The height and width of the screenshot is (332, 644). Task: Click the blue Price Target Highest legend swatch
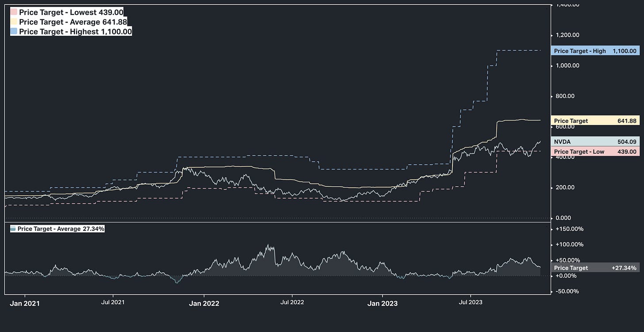(14, 32)
